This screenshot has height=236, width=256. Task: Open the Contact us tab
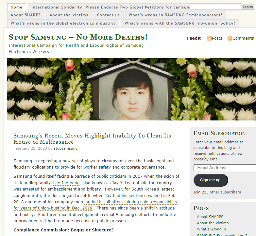(x=108, y=15)
